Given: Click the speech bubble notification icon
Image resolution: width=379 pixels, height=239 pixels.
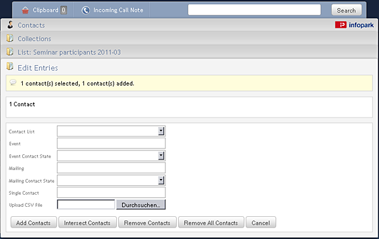Looking at the screenshot, I should [x=13, y=82].
